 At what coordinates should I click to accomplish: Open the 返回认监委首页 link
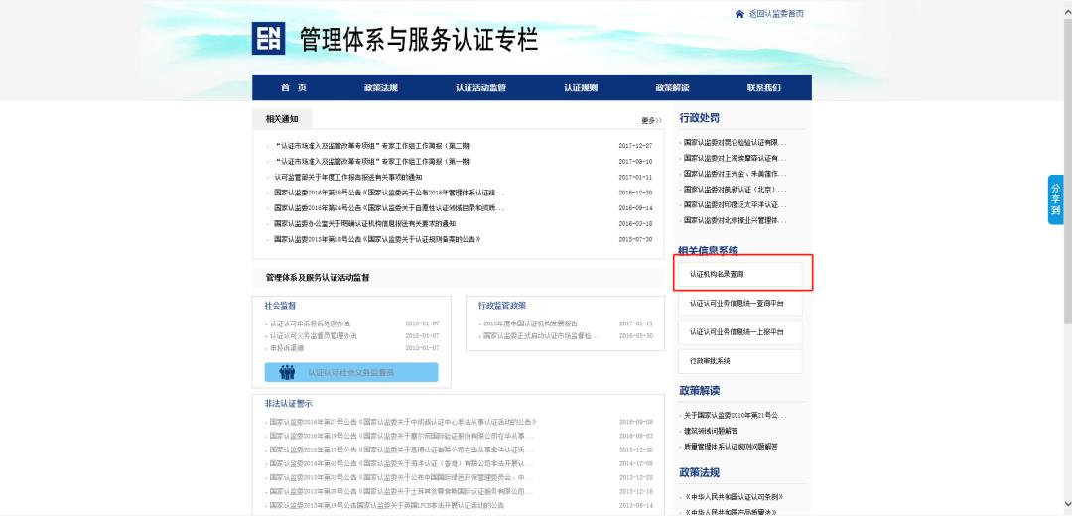(776, 14)
